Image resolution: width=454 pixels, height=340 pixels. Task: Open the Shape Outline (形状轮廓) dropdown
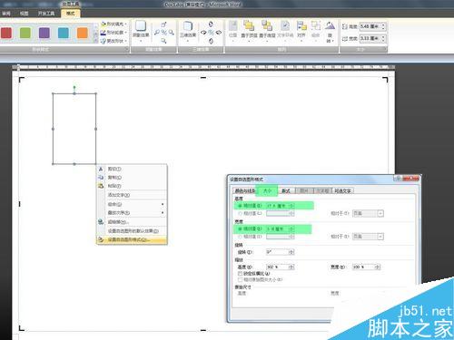(113, 33)
